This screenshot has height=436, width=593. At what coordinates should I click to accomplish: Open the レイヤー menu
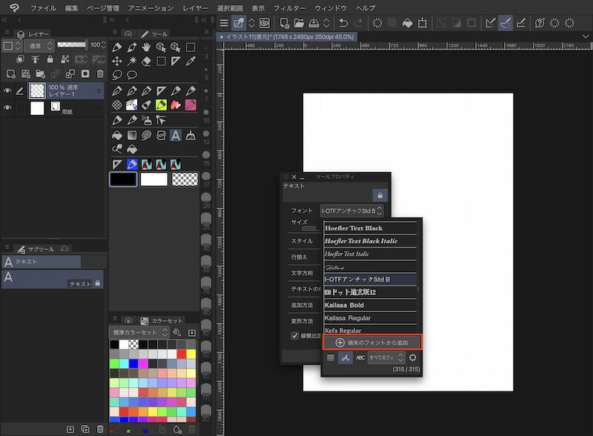click(x=195, y=7)
